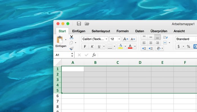
Task: Select all cells with the corner triangle
Action: [x=58, y=63]
